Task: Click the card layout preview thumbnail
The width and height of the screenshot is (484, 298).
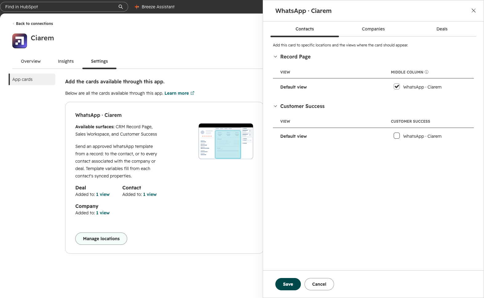Action: [226, 141]
